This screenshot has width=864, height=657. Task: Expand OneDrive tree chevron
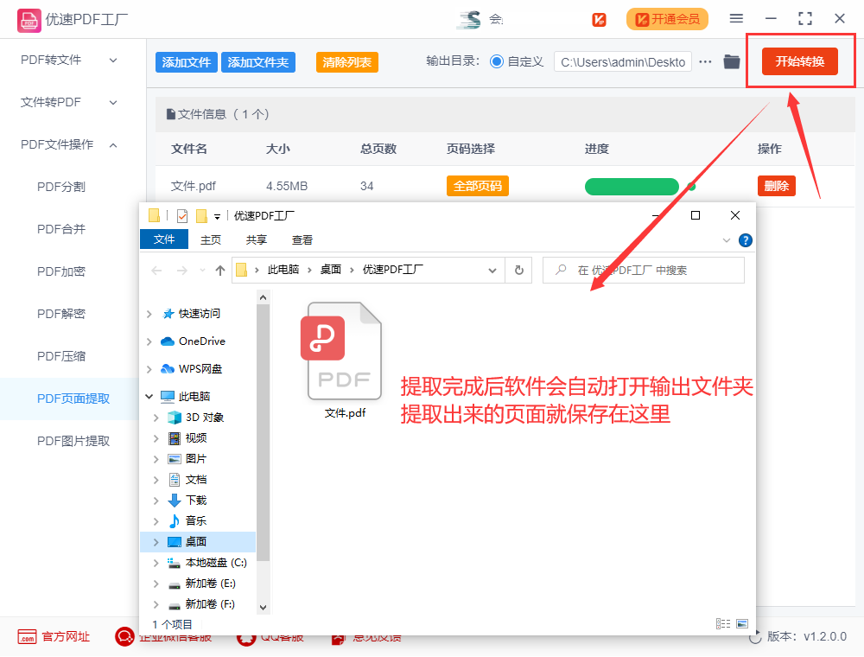pyautogui.click(x=149, y=341)
